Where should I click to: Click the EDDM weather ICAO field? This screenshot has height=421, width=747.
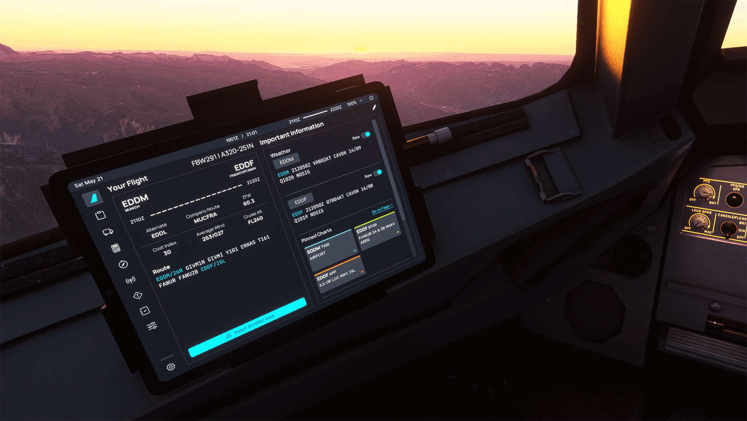click(x=286, y=162)
